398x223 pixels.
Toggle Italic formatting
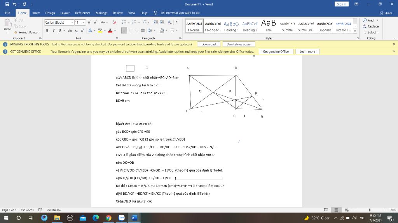54,31
